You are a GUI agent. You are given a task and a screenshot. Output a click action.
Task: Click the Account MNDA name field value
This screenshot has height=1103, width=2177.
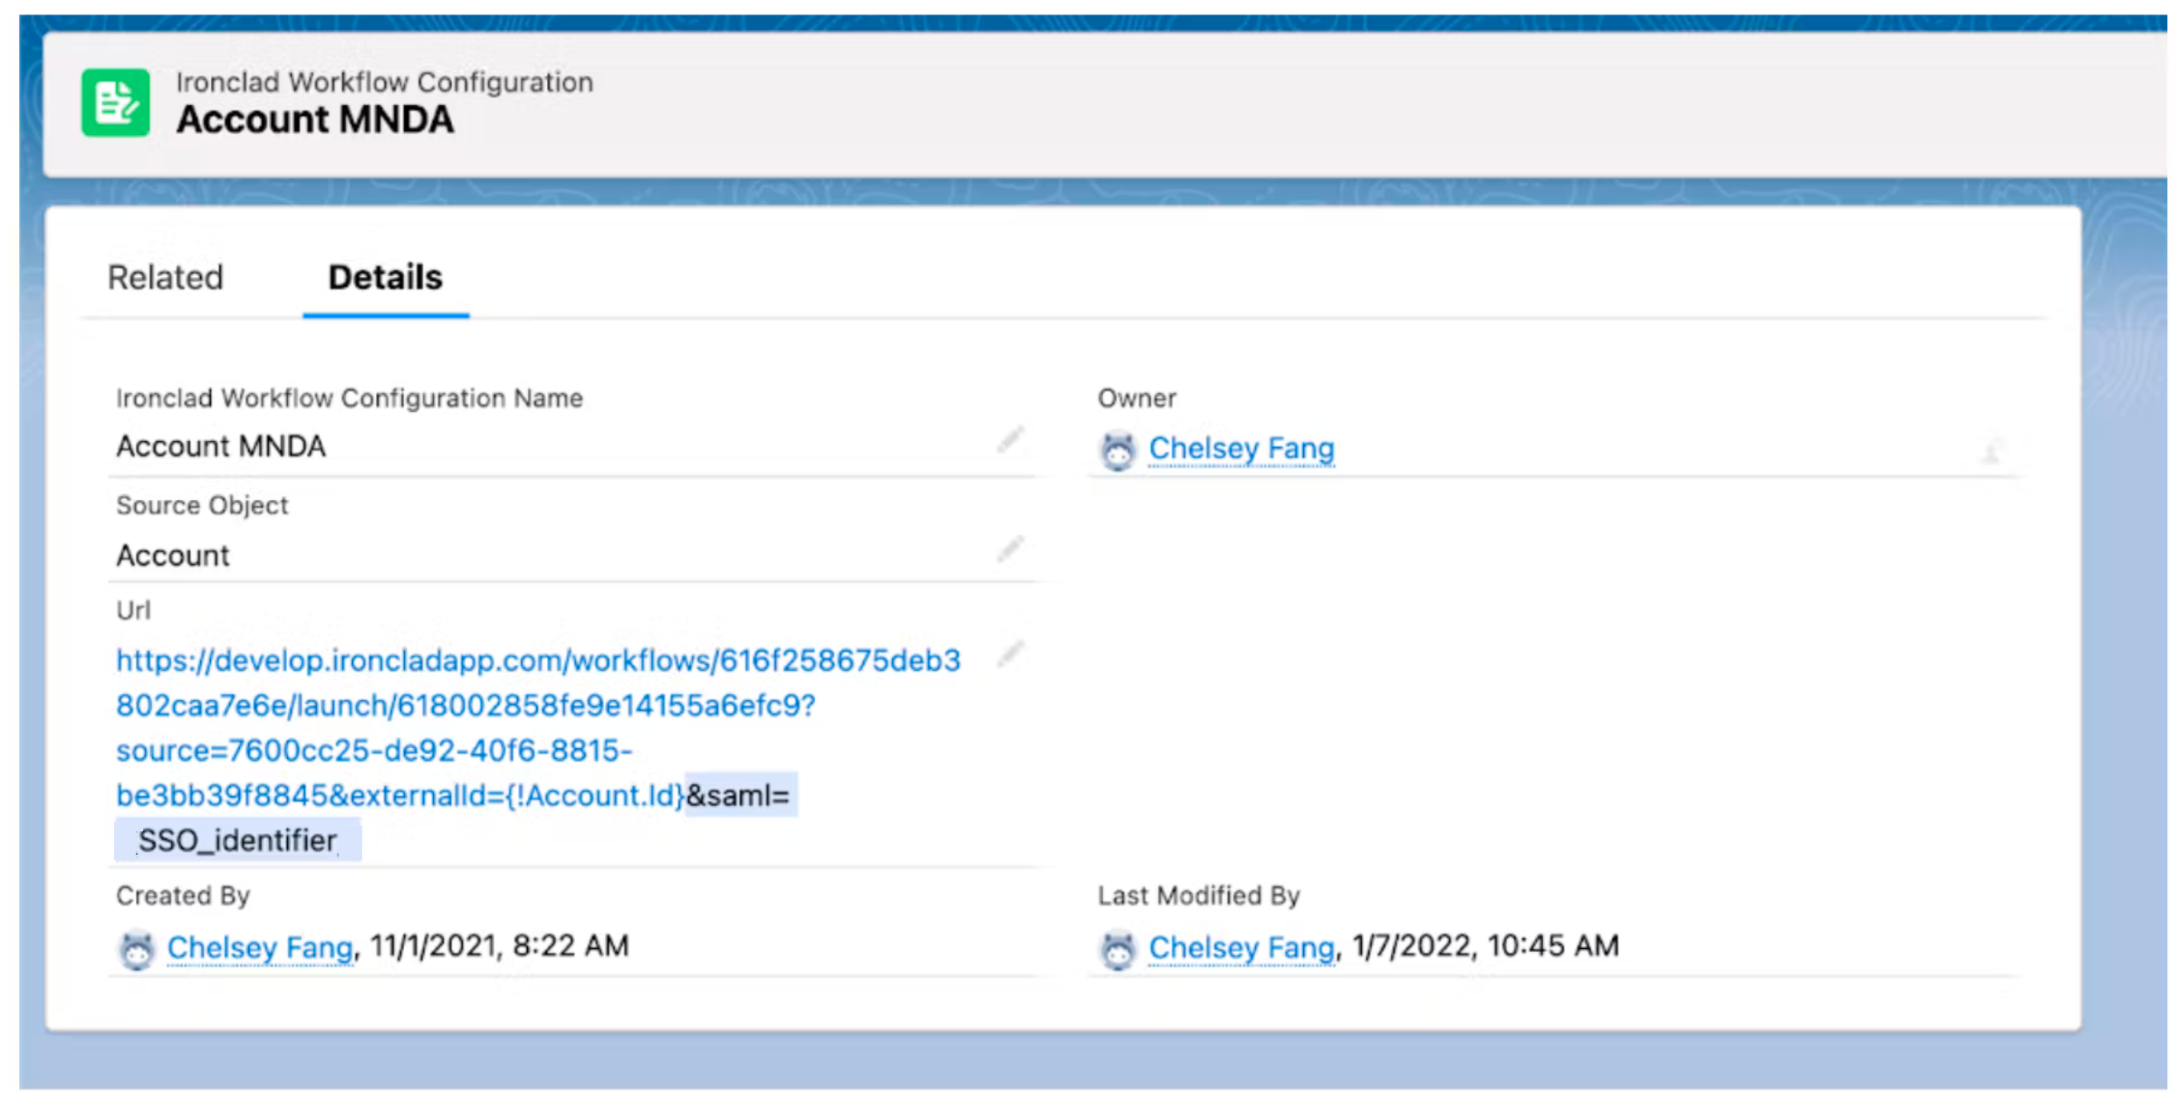point(221,446)
